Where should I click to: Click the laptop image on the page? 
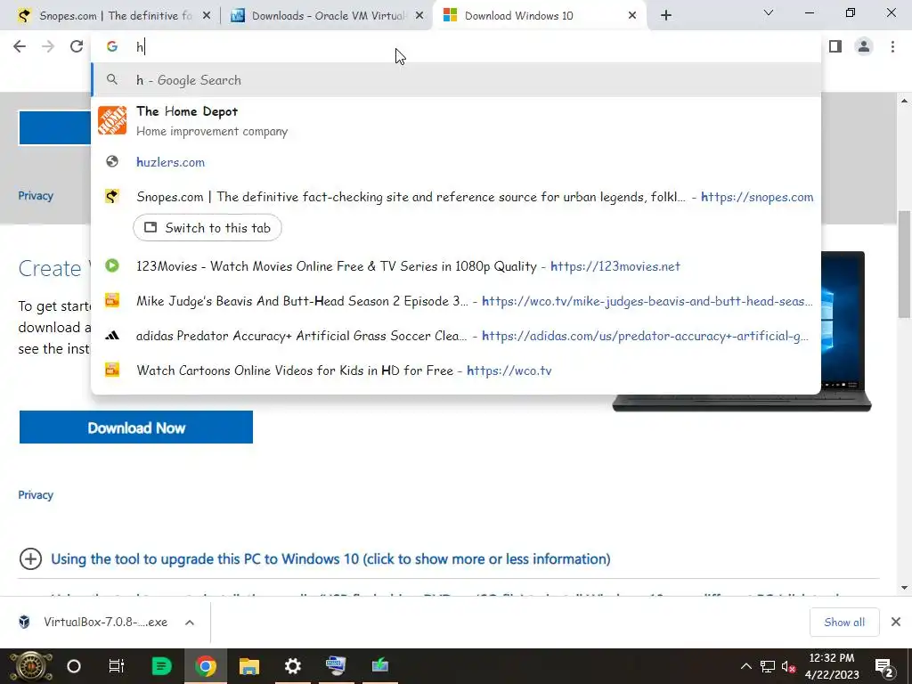(x=843, y=331)
